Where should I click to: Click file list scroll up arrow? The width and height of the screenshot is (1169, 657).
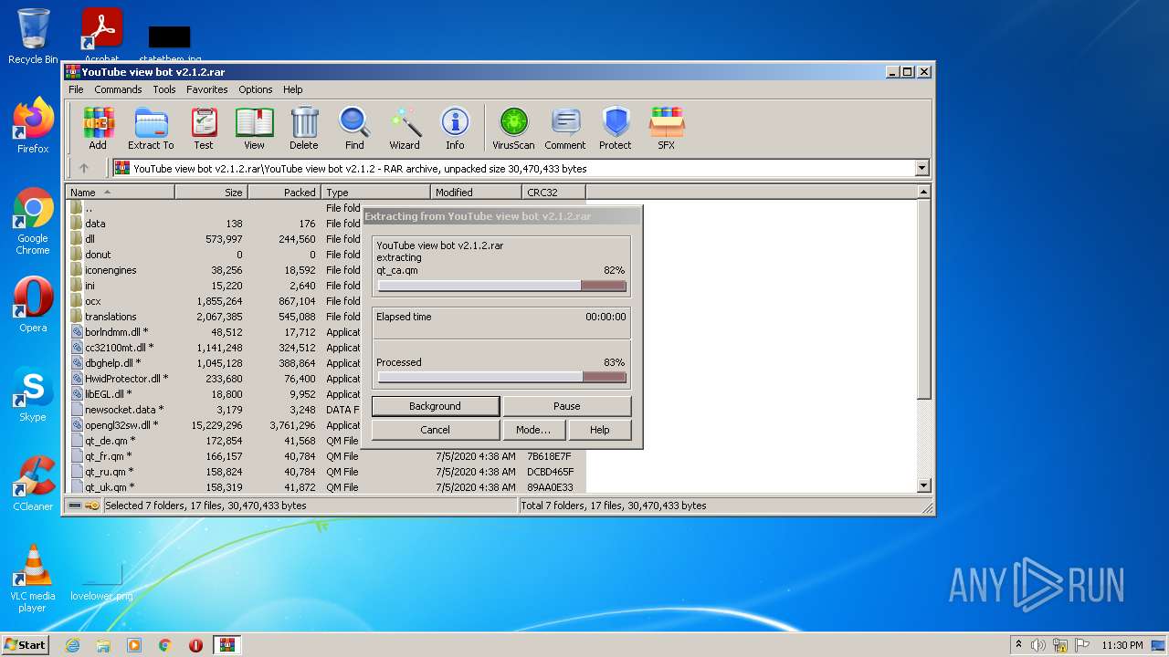tap(924, 192)
